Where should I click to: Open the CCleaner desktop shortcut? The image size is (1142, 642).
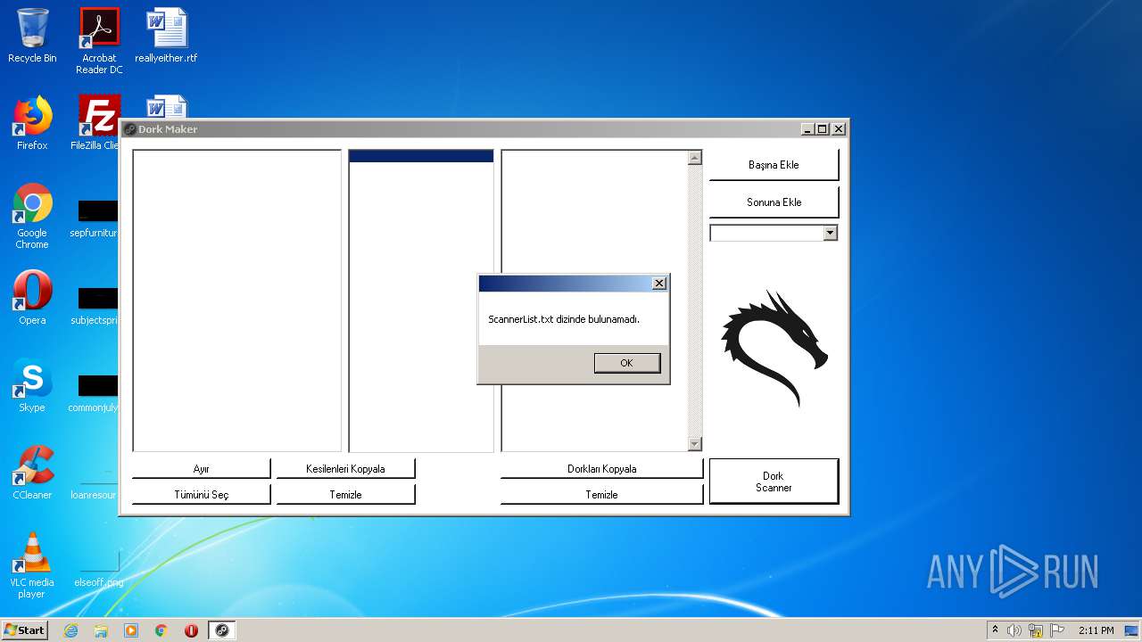coord(32,473)
